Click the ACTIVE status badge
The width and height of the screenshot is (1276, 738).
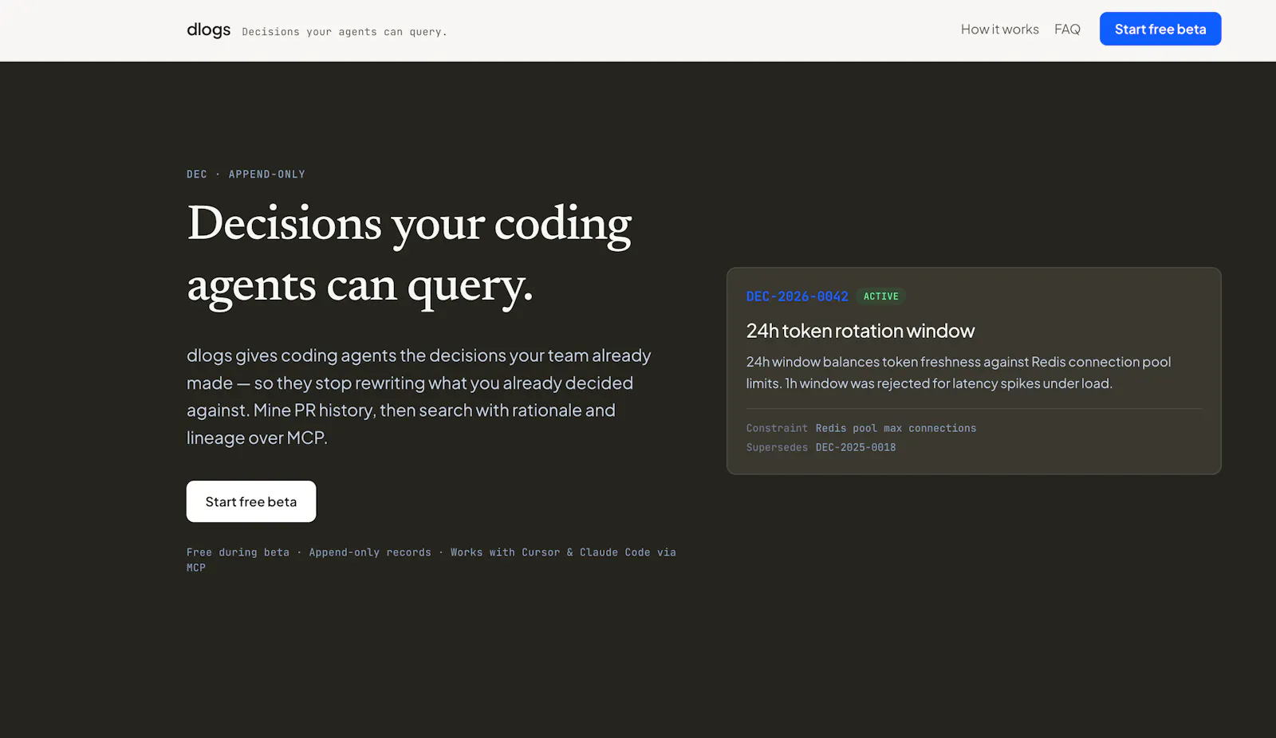(880, 296)
